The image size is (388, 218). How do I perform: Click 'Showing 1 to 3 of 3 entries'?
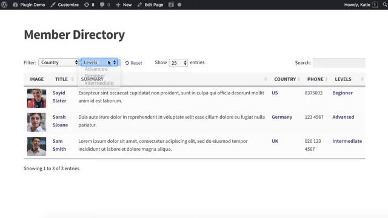(x=52, y=168)
